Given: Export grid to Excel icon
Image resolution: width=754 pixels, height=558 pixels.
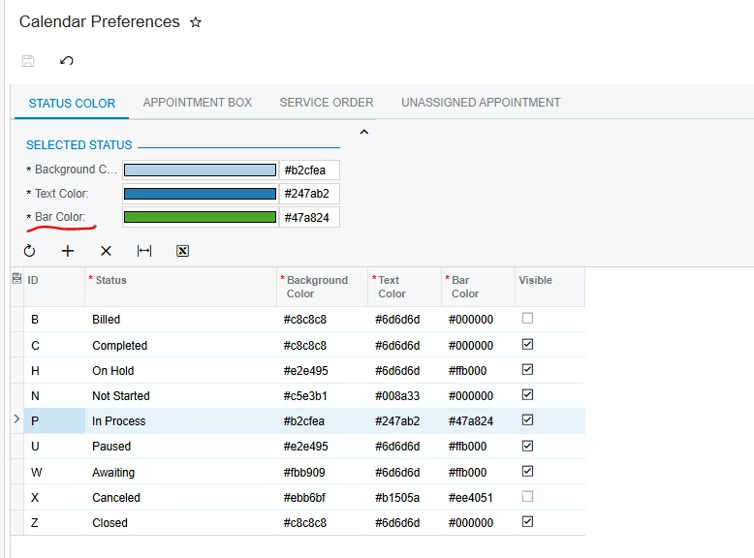Looking at the screenshot, I should coord(183,251).
